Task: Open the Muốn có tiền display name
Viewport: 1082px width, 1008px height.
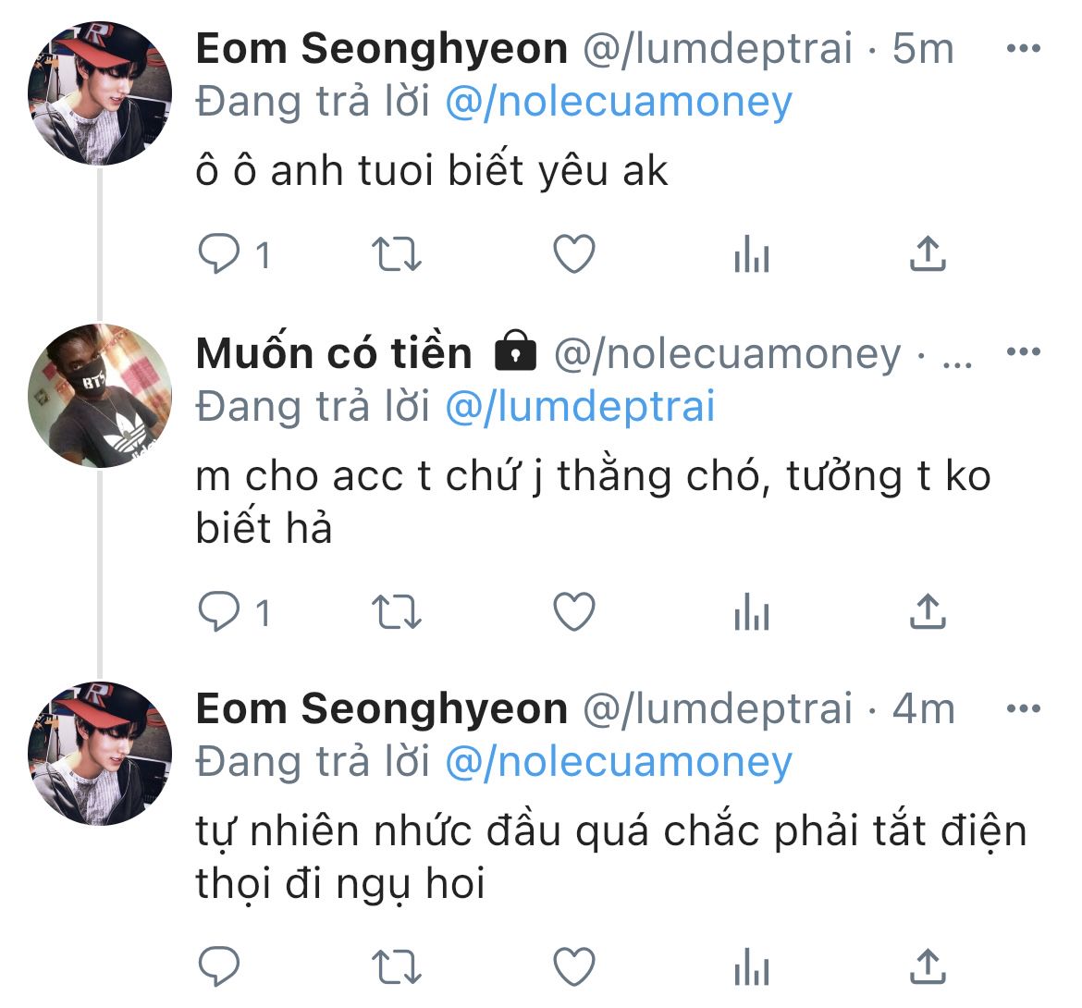Action: point(334,353)
